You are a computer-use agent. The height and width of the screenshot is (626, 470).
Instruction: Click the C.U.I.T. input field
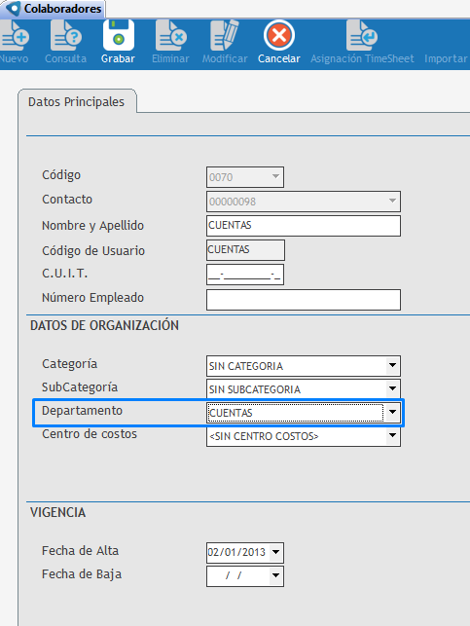coord(245,275)
